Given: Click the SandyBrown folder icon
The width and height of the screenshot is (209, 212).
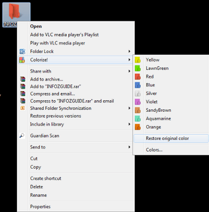Looking at the screenshot, I should click(137, 110).
